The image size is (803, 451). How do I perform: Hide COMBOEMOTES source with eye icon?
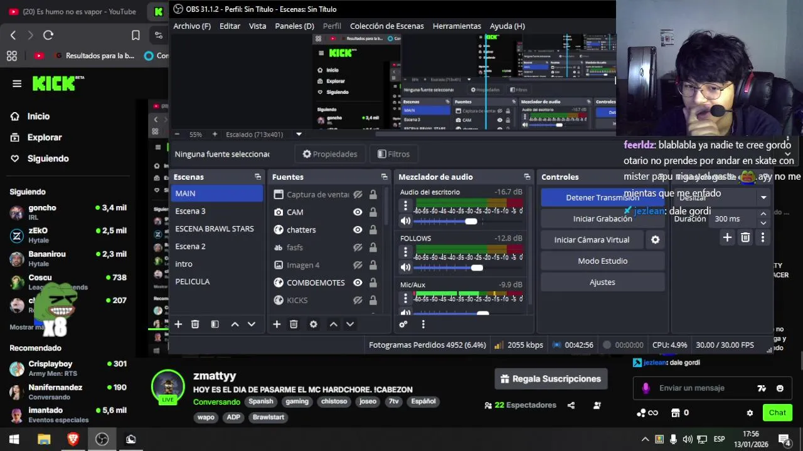[x=358, y=283]
